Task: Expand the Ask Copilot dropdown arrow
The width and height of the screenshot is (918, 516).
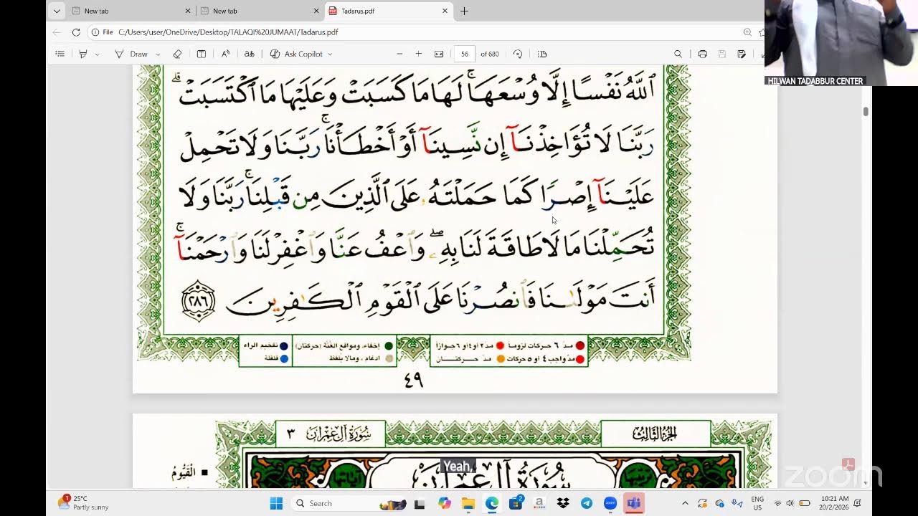Action: [330, 54]
